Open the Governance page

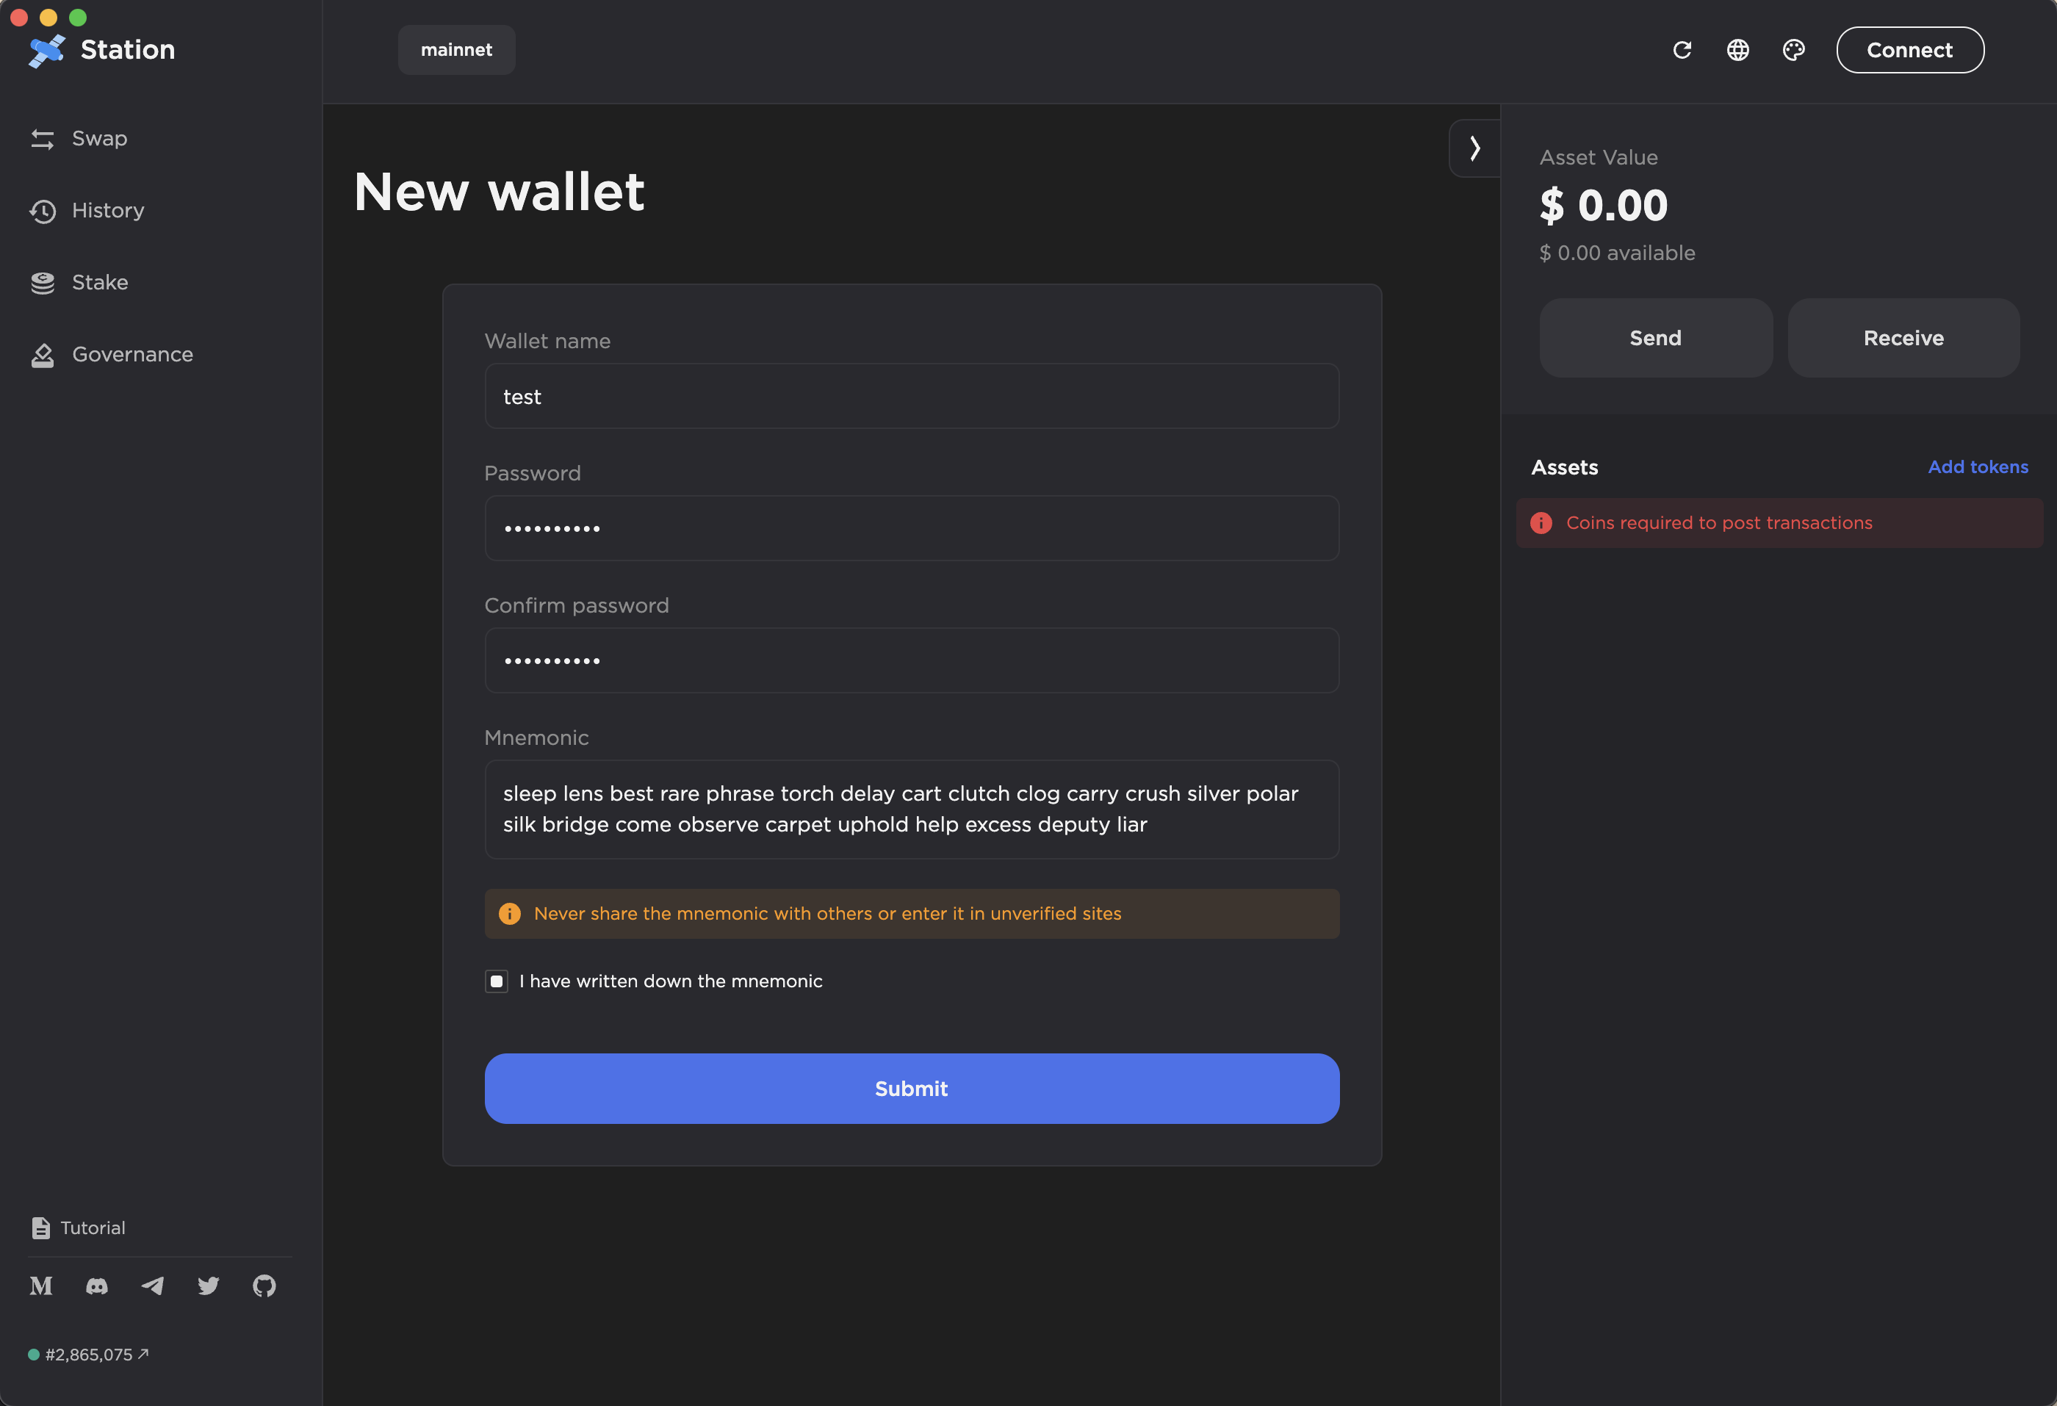pos(132,355)
